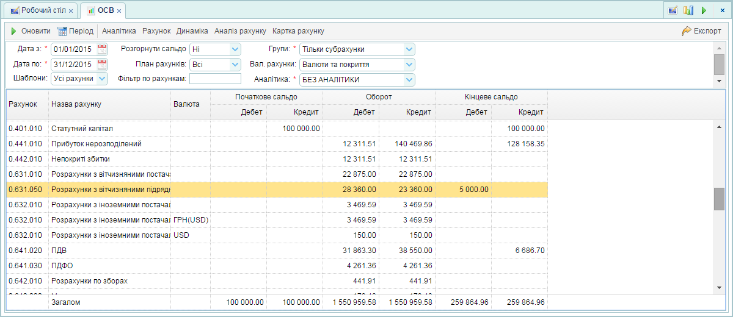Viewport: 733px width, 317px height.
Task: Select the Розрахунки по зборах row
Action: coord(277,281)
